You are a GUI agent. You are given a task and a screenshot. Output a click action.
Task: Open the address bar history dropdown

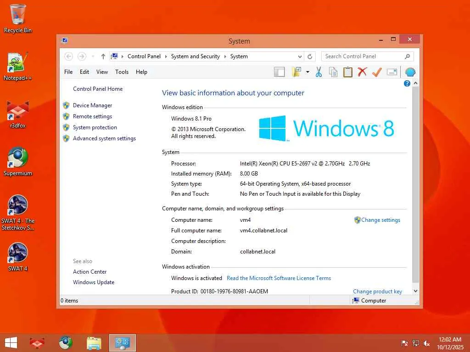tap(300, 56)
